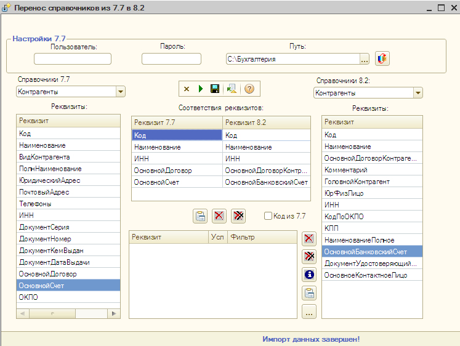Click horizontal scrollbar thumb in 7.7 list
The image size is (460, 346).
52,314
